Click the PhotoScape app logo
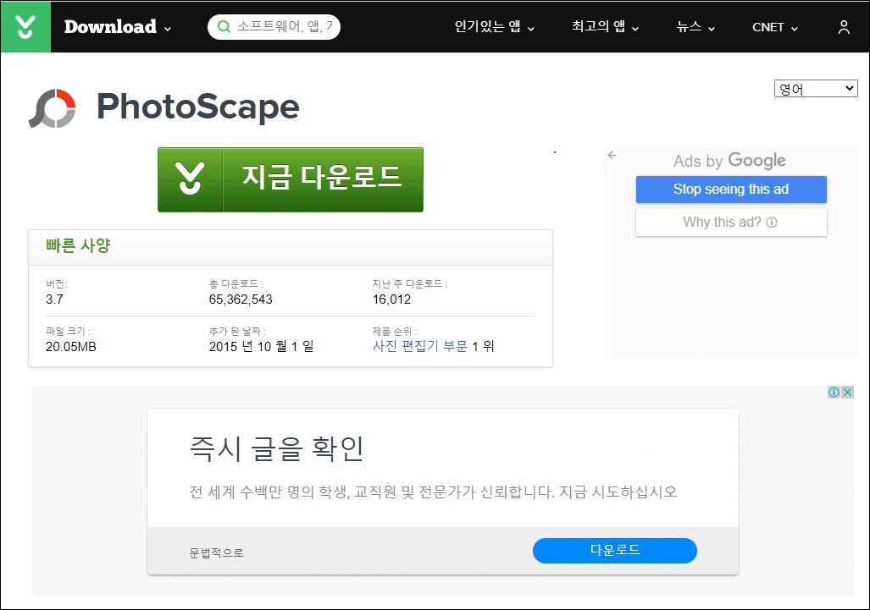This screenshot has width=870, height=610. 53,108
